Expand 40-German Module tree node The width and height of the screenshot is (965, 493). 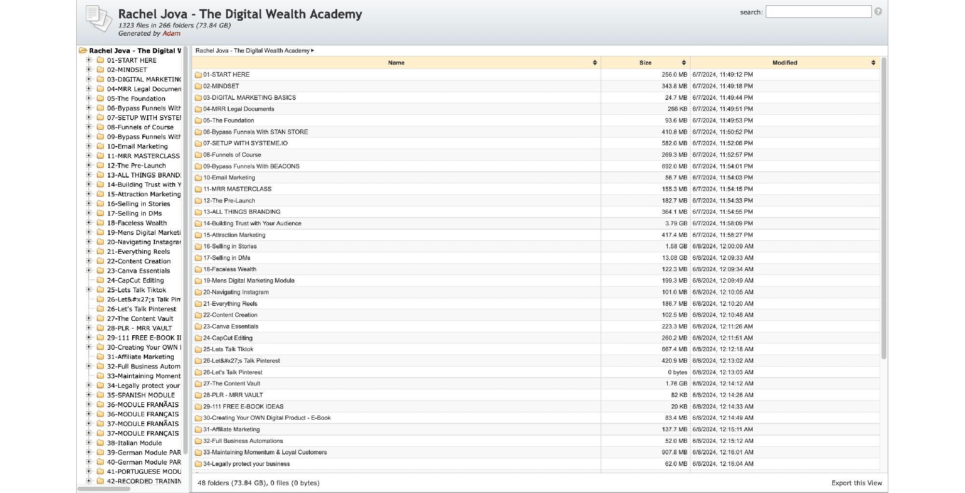pos(89,462)
